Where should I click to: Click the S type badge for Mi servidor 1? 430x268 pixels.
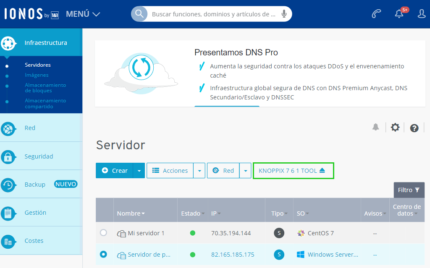(279, 233)
